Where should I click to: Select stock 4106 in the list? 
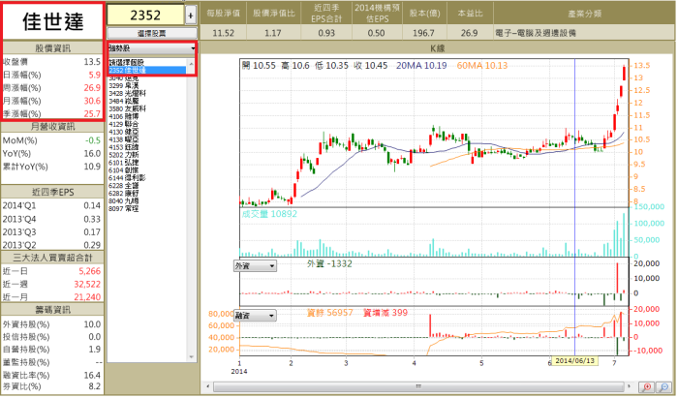pyautogui.click(x=124, y=116)
